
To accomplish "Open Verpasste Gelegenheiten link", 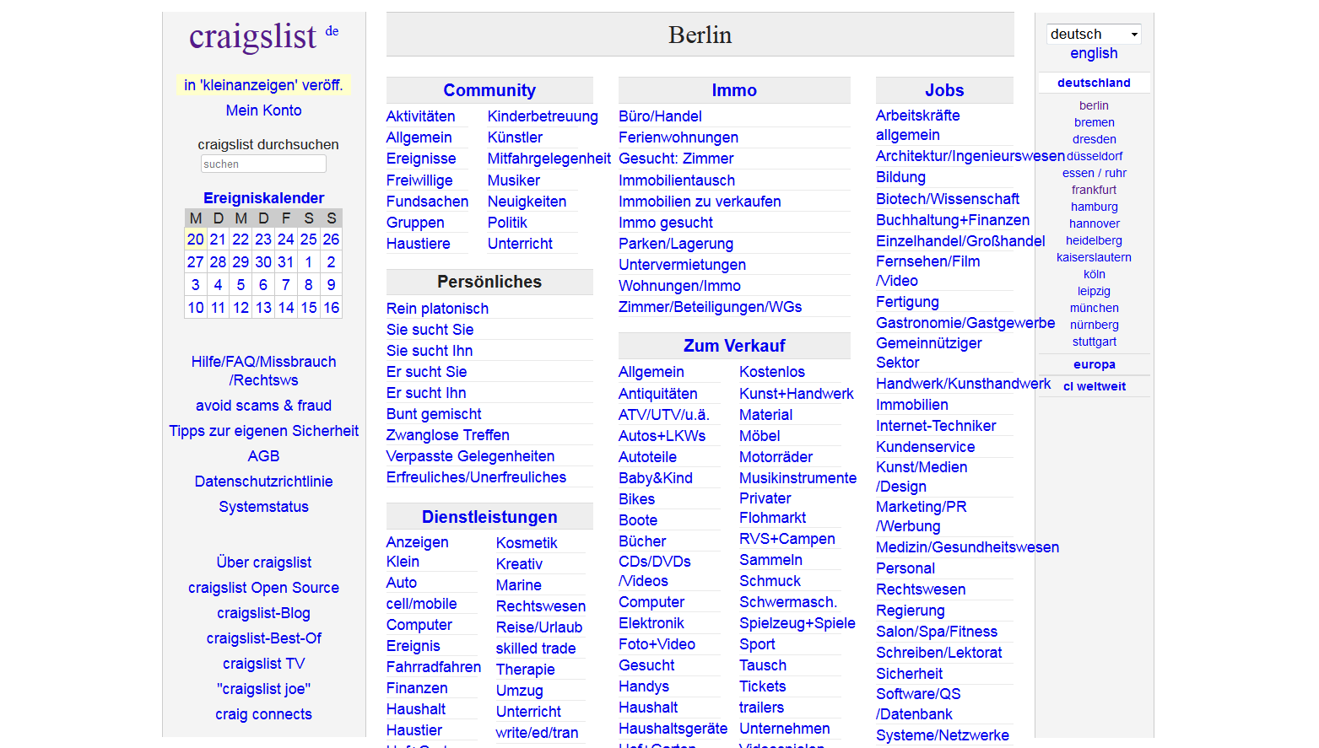I will (x=470, y=456).
